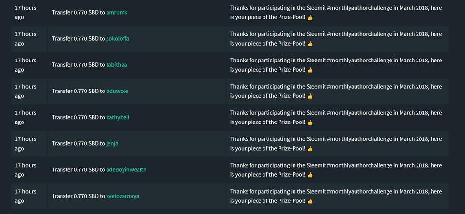465x214 pixels.
Task: Open the jenja user link
Action: 112,143
